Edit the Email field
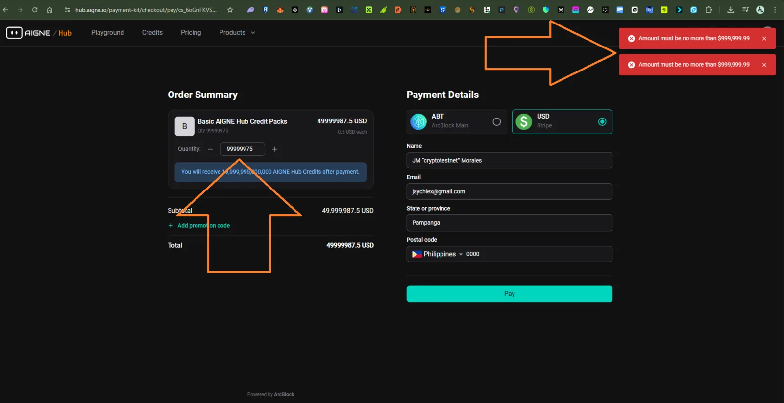784x403 pixels. (509, 191)
